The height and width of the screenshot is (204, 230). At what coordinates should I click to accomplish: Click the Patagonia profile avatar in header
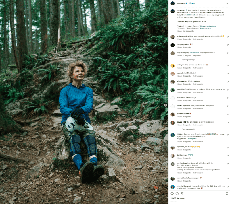tap(172, 3)
